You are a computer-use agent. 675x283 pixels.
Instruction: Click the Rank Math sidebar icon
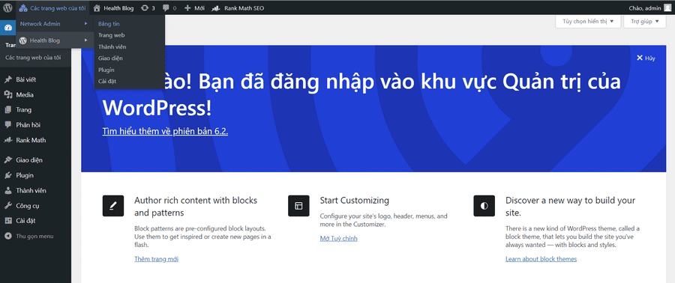(x=7, y=140)
